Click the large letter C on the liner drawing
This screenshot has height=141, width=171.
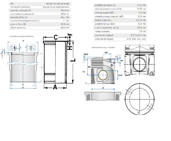[x=56, y=37]
